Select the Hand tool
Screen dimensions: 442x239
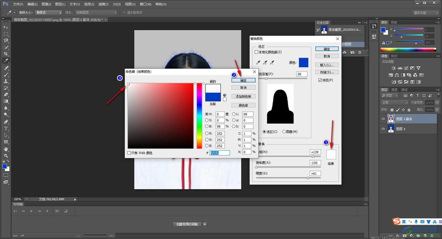click(6, 149)
